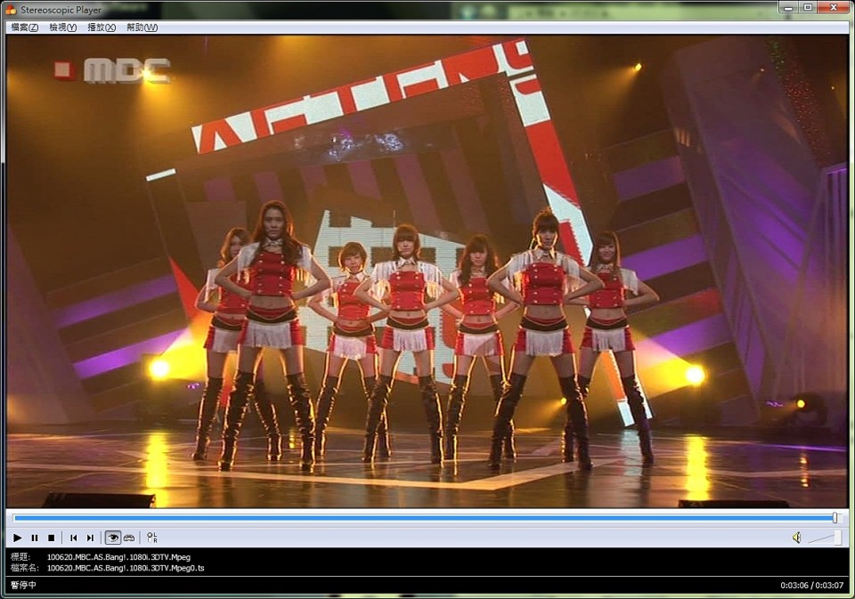855x599 pixels.
Task: Open the 檔案(Z) menu
Action: coord(25,28)
